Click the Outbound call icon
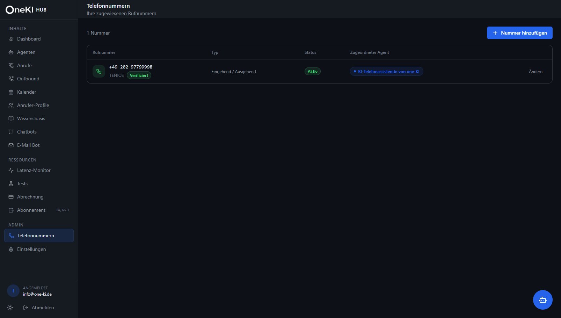 click(x=11, y=79)
